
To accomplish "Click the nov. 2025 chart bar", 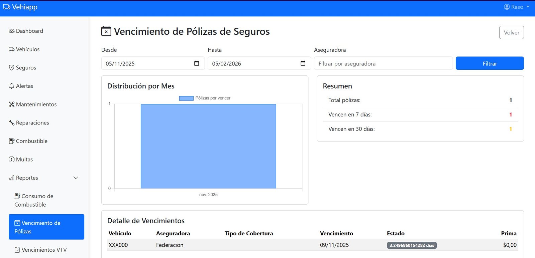I will [x=208, y=146].
